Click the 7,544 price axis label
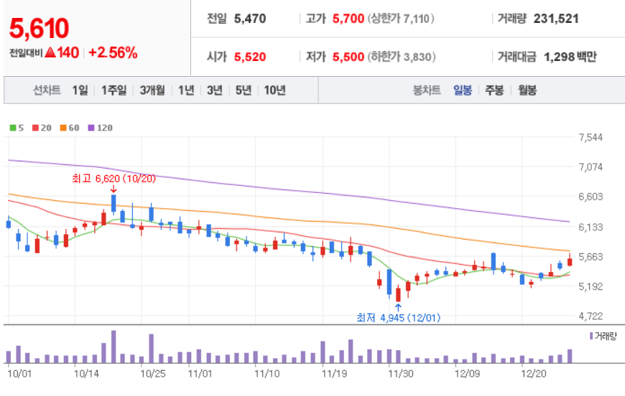Viewport: 625px width, 396px height. tap(591, 138)
